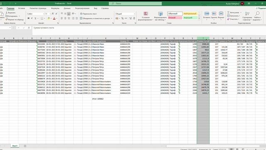Click AutoSum (Автосумма) sigma
The width and height of the screenshot is (266, 150).
point(228,12)
